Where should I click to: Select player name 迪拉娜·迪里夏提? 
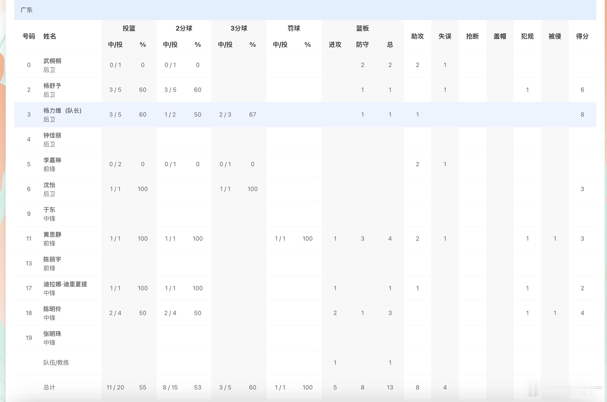[x=65, y=284]
